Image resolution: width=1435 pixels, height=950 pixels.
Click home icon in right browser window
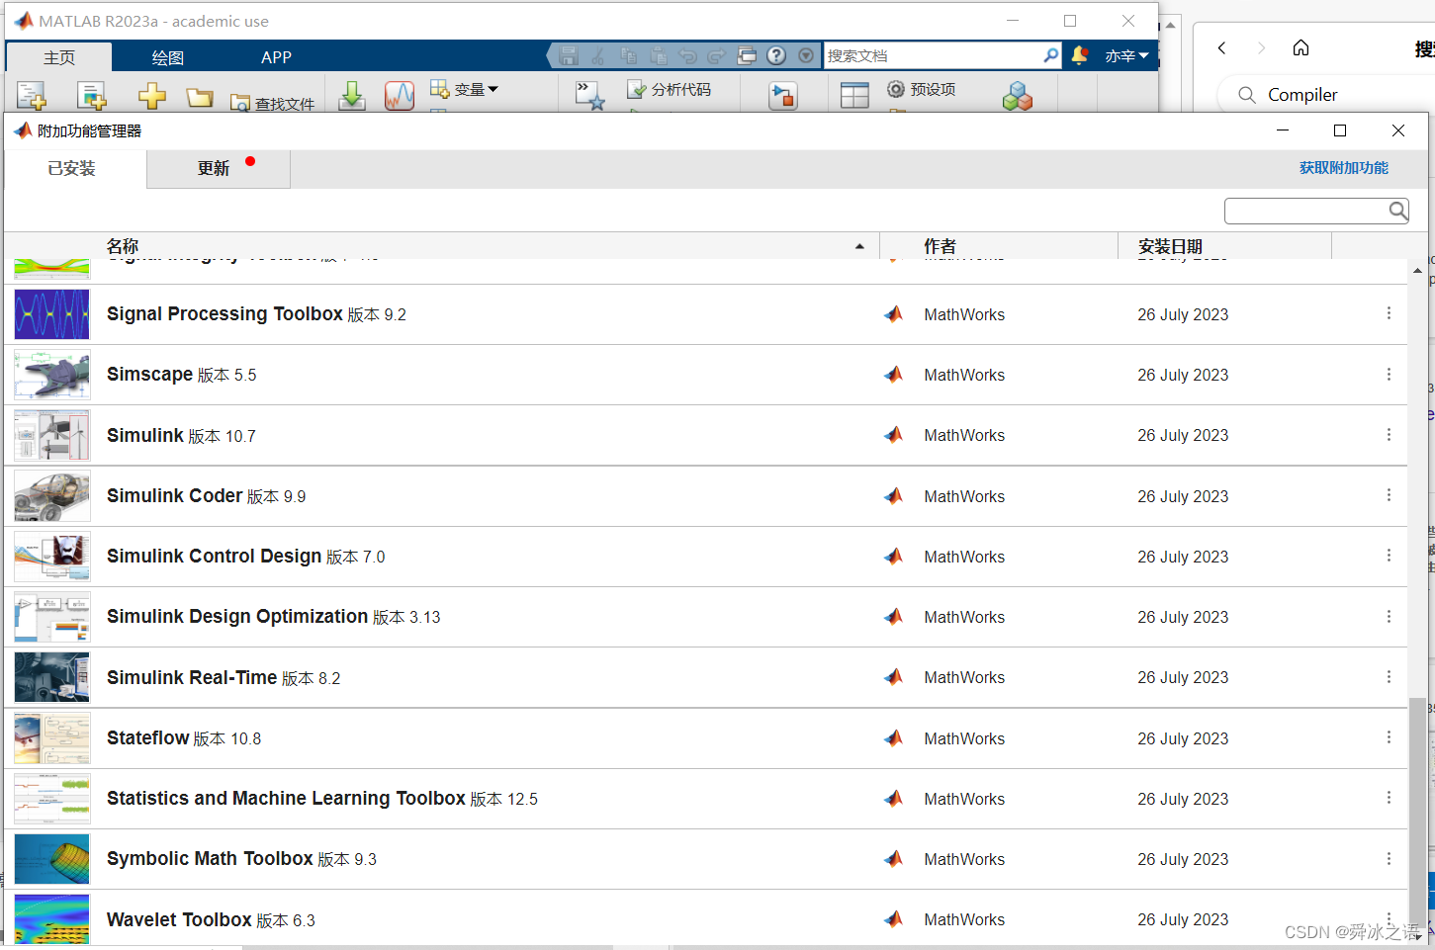(1300, 47)
